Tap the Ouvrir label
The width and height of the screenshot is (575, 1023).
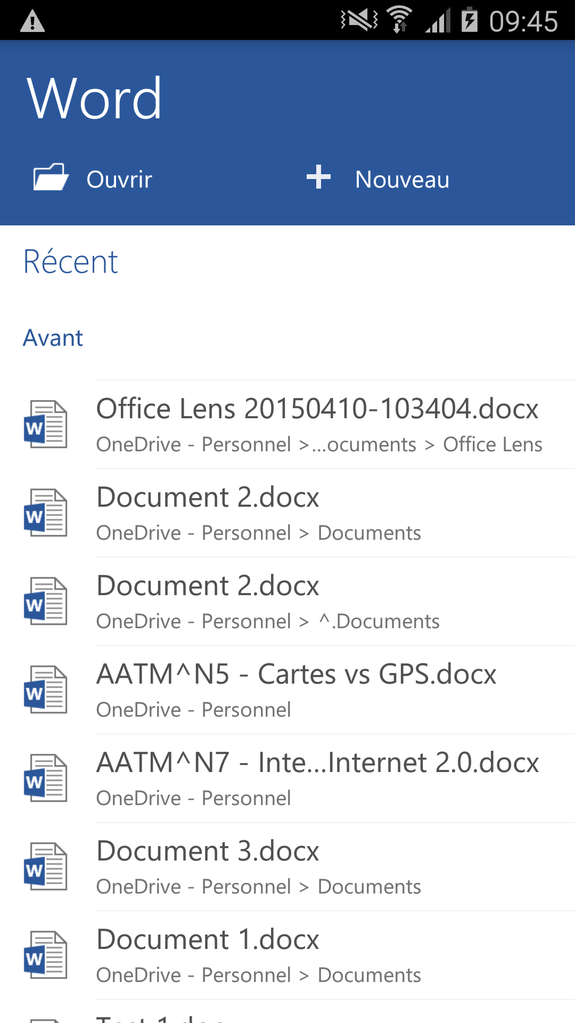click(119, 180)
